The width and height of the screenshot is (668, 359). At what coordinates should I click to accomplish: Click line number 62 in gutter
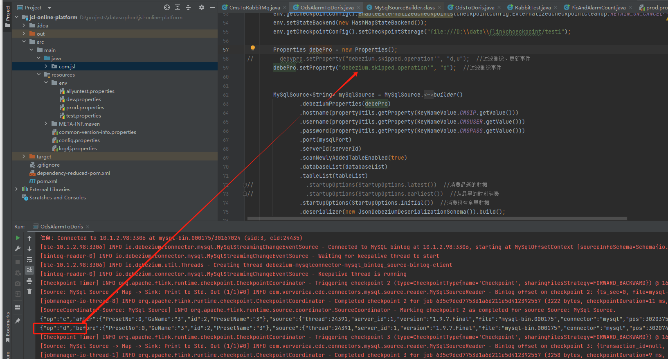pos(226,95)
